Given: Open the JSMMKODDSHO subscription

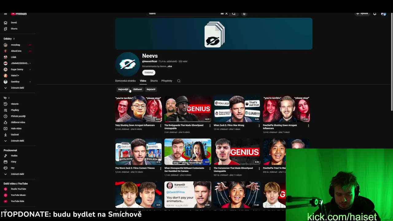Looking at the screenshot, I should click(x=18, y=63).
